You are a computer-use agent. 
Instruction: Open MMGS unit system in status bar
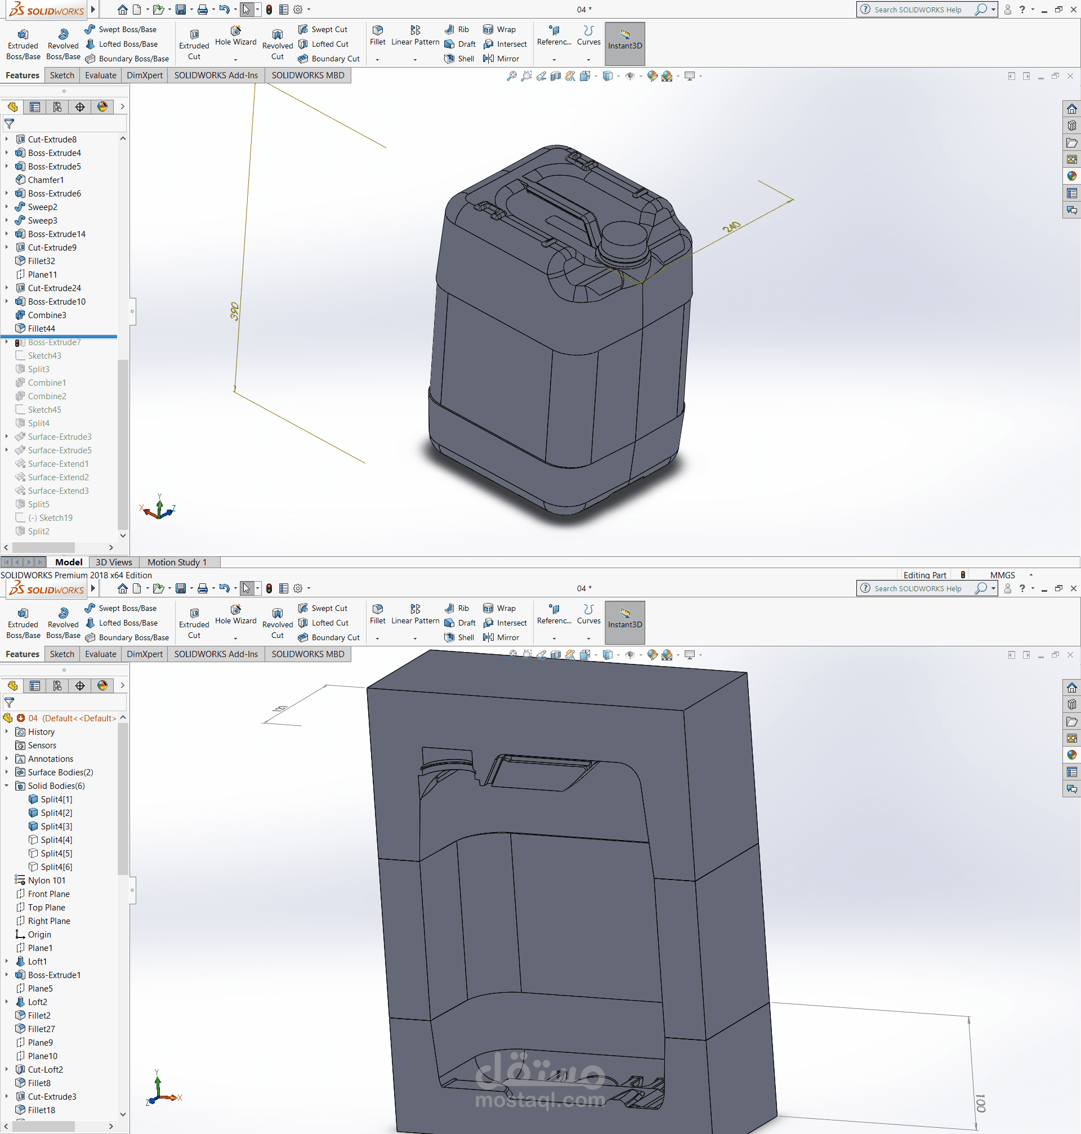[x=1003, y=575]
